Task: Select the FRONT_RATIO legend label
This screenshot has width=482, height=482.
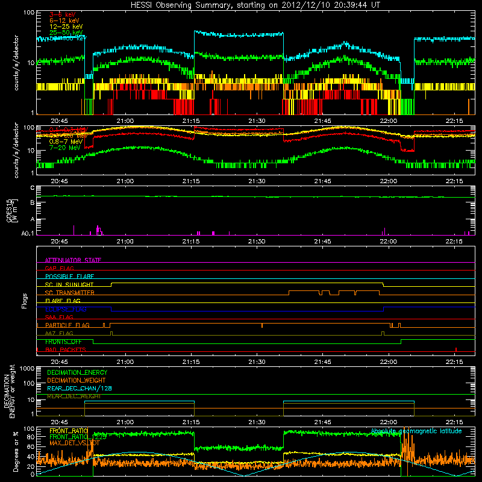Action: coord(69,431)
